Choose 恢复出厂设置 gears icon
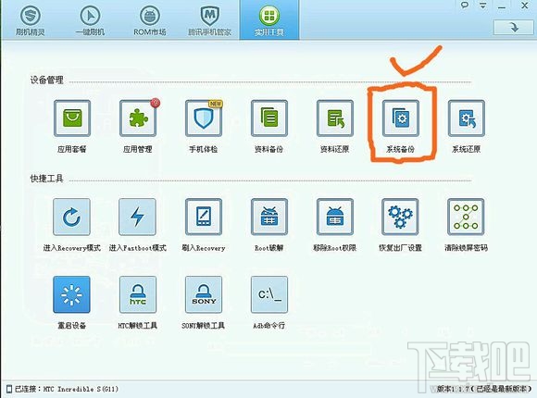 [x=400, y=217]
